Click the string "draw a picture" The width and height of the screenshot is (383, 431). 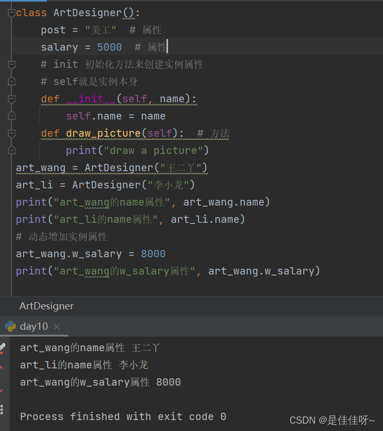pyautogui.click(x=154, y=151)
